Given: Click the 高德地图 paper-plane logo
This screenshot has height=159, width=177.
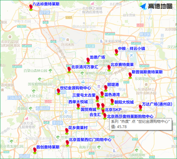Looking at the screenshot, I should click(x=143, y=6).
